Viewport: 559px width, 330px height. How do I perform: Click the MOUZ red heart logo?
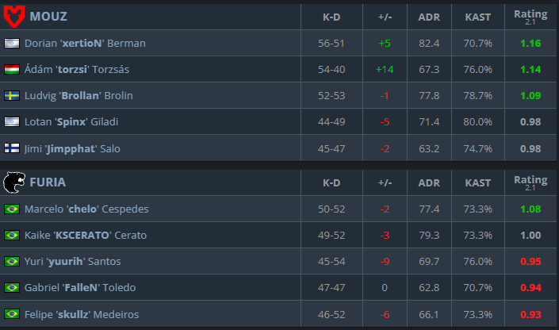(x=14, y=17)
